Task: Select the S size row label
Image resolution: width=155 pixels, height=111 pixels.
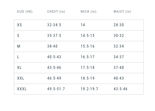Action: pos(18,35)
